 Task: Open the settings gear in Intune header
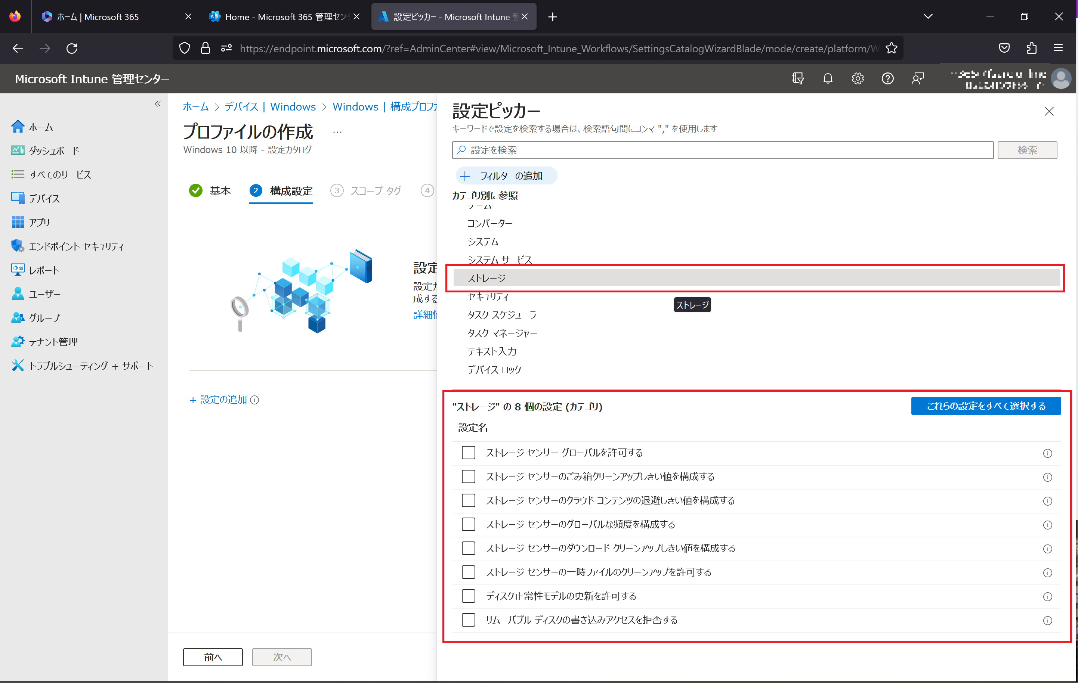[x=857, y=79]
